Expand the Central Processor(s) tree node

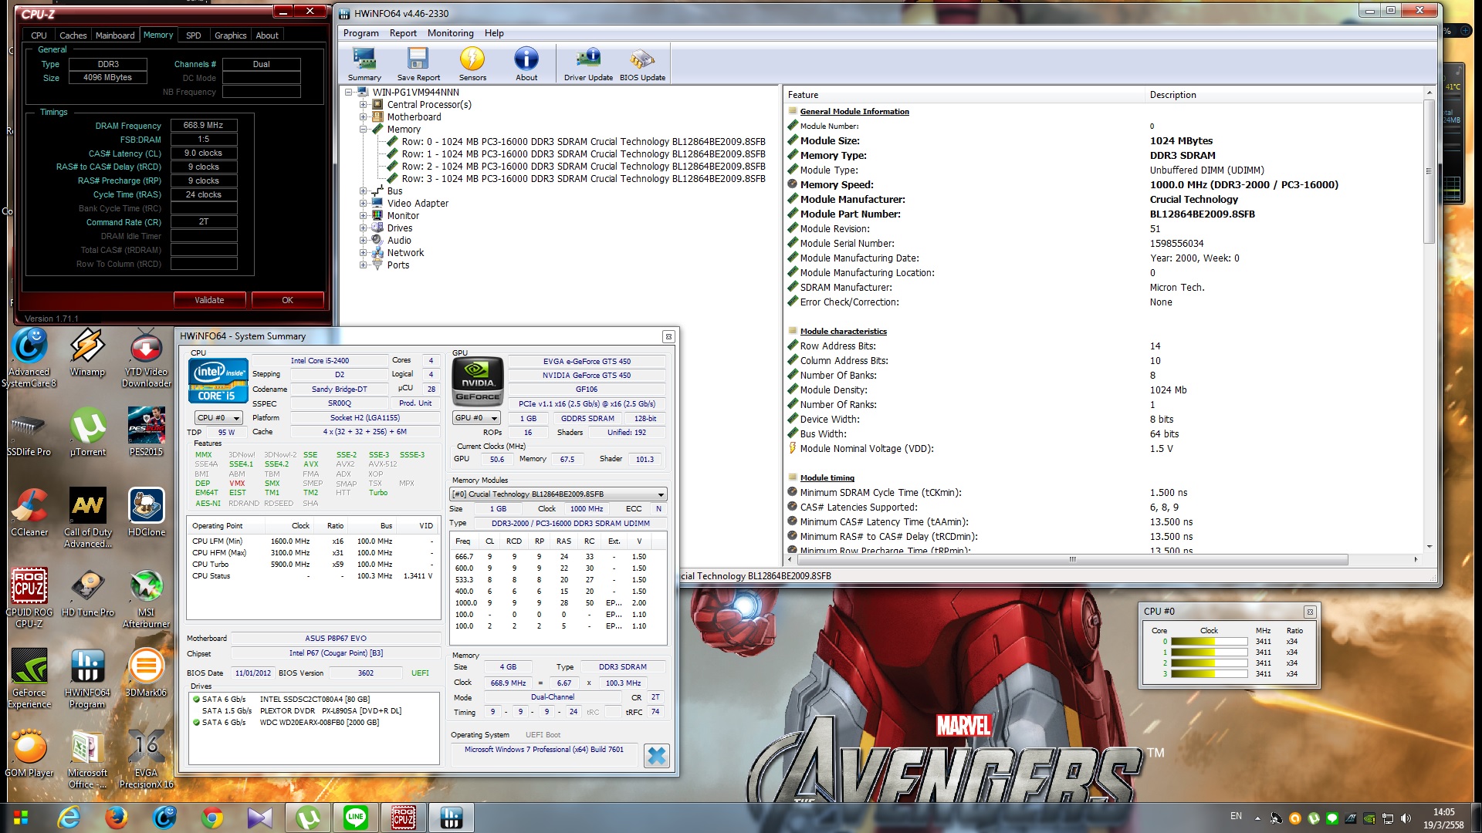[363, 105]
